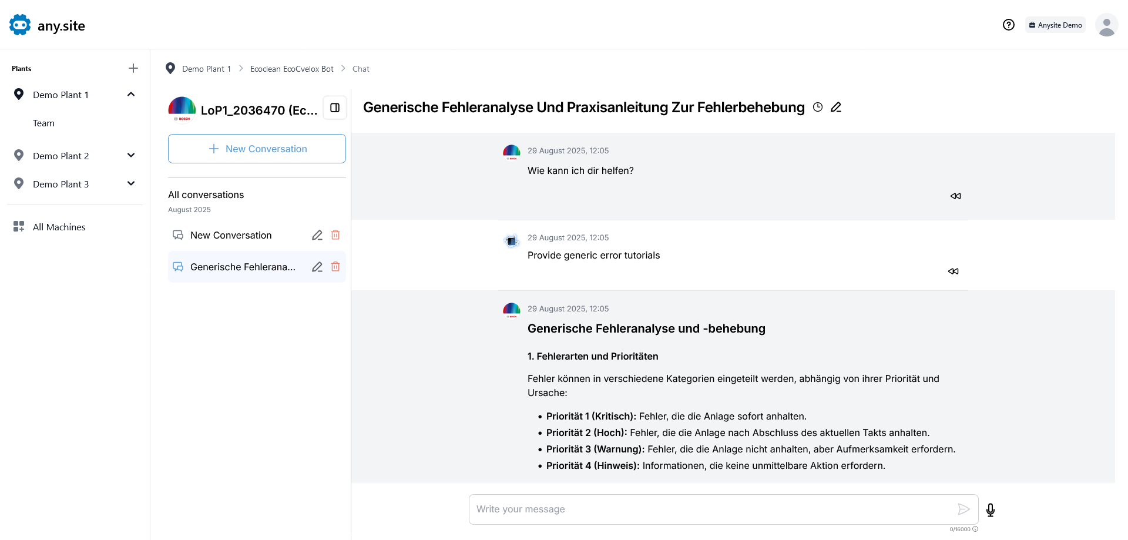Rename the Generische Fehlerana... conversation
Image resolution: width=1128 pixels, height=540 pixels.
click(x=317, y=267)
